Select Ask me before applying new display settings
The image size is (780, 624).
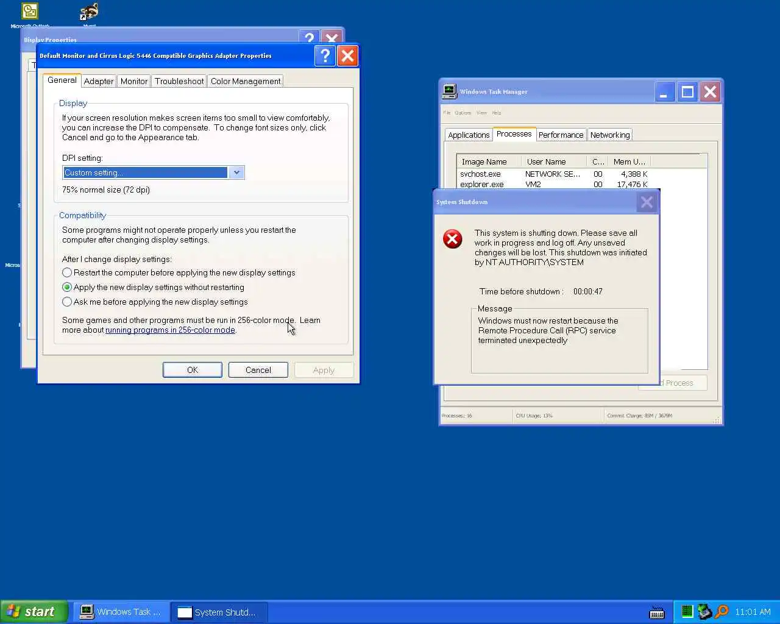pos(155,302)
